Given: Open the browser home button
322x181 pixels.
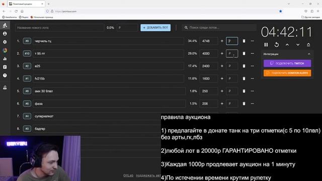Looking at the screenshot, I should coord(22,11).
